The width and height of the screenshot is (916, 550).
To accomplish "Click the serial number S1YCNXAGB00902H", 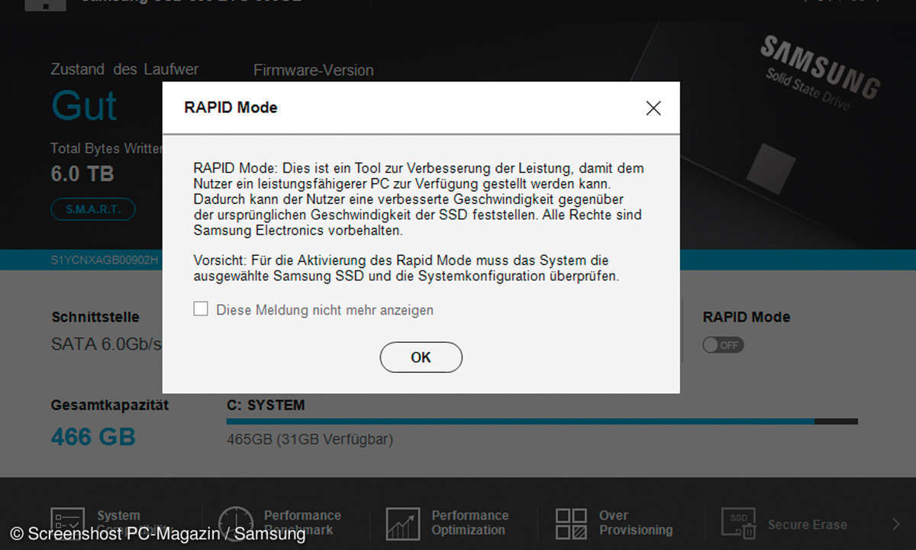I will coord(105,260).
